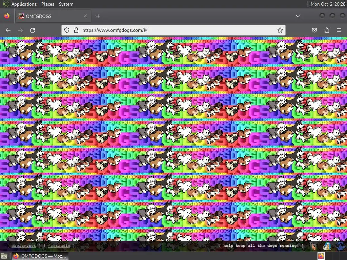Screen dimensions: 347x260
Task: Open the tracking protection shield icon
Action: (x=67, y=30)
